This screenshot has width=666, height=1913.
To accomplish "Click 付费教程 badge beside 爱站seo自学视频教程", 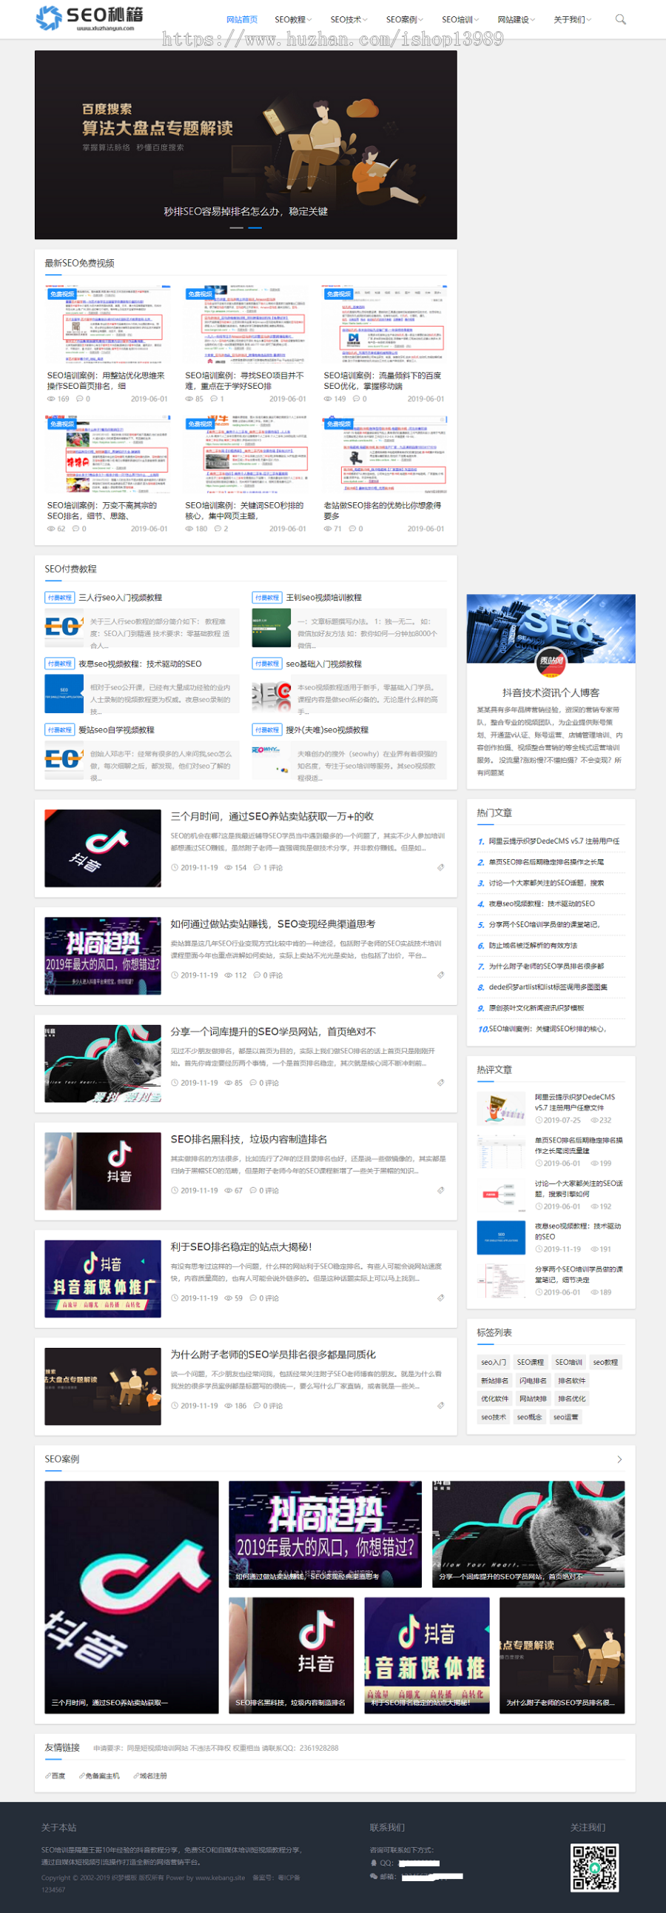I will [59, 730].
